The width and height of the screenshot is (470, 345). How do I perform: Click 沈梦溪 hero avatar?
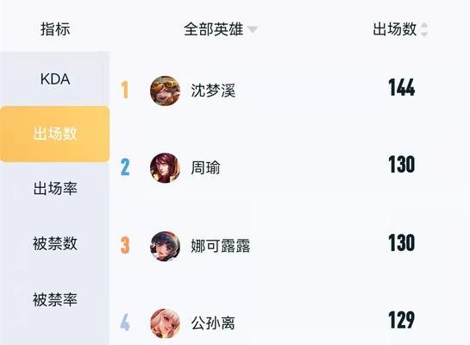(165, 91)
